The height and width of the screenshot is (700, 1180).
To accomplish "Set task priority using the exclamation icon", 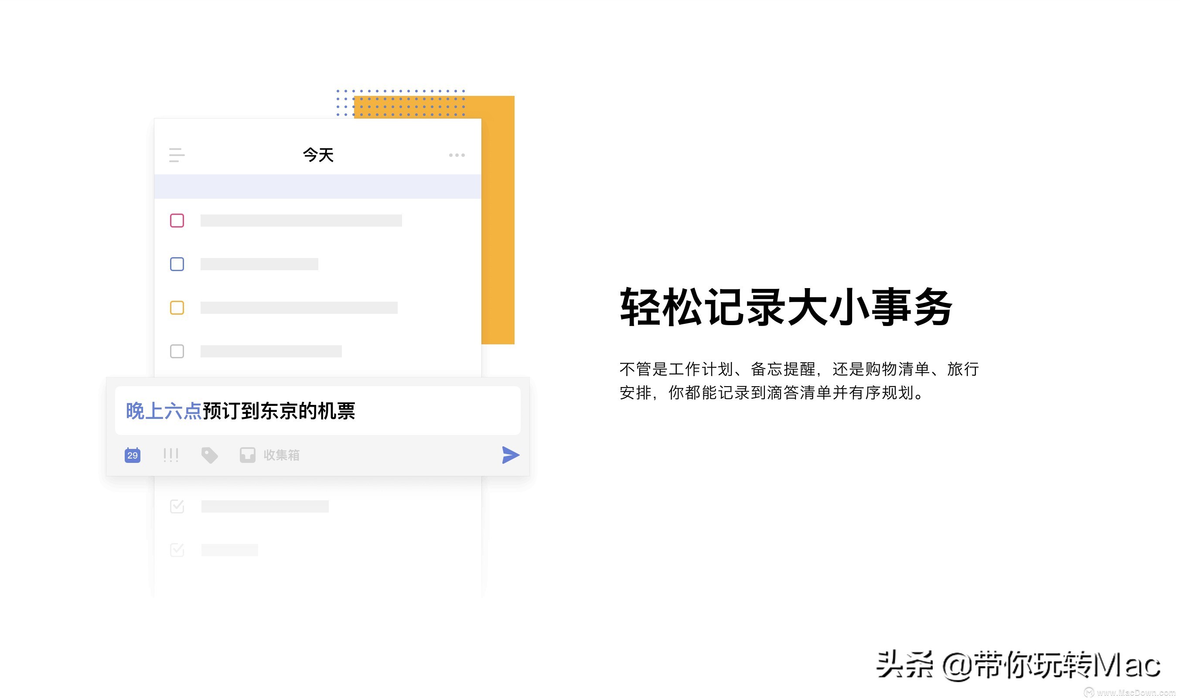I will click(x=171, y=455).
